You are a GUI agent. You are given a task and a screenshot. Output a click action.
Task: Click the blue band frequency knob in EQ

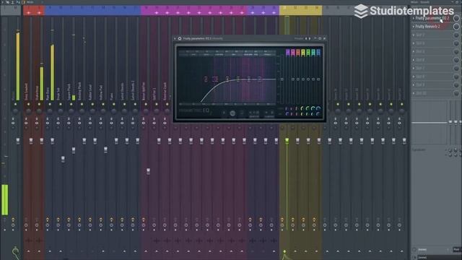click(318, 109)
